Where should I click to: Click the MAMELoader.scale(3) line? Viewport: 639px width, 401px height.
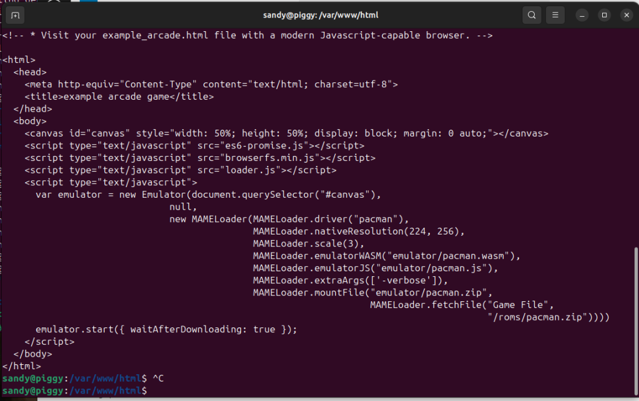[x=308, y=244]
